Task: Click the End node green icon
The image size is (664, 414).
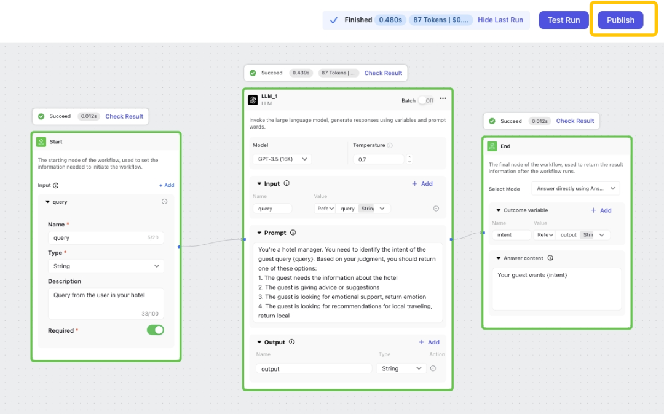Action: (x=492, y=146)
